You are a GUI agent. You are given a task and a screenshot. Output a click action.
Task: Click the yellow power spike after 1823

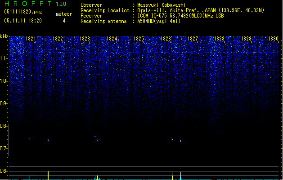98,177
